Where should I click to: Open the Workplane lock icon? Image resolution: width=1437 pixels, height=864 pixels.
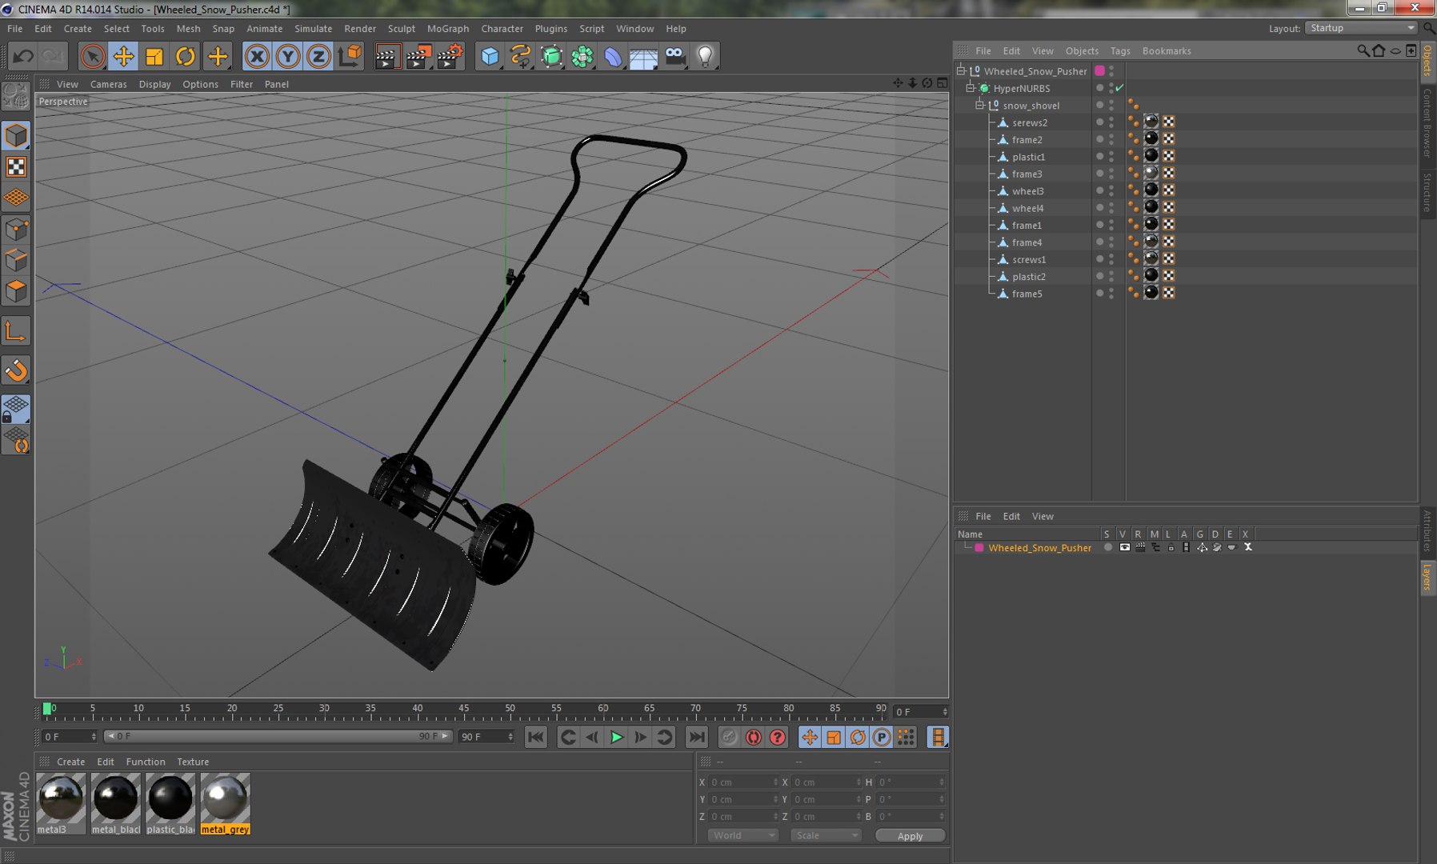tap(16, 409)
